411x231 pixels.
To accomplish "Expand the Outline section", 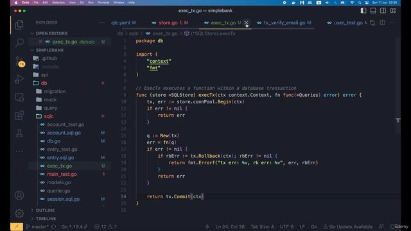I will (x=45, y=210).
